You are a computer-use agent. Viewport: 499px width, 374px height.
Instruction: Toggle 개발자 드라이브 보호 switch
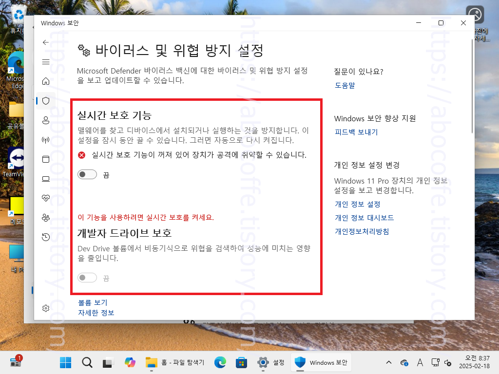[x=87, y=278]
